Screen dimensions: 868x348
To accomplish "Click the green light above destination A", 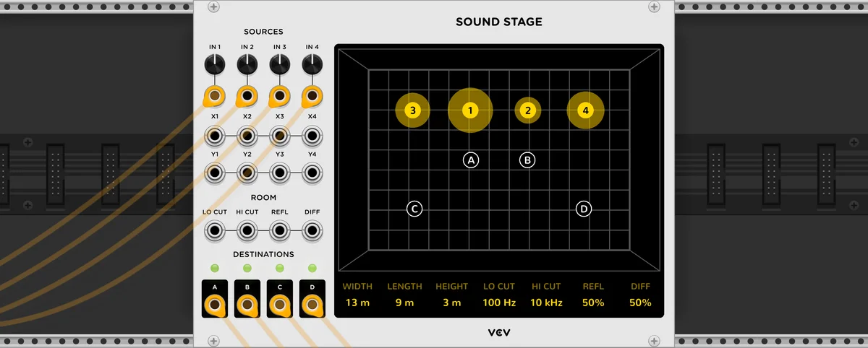I will [x=215, y=269].
